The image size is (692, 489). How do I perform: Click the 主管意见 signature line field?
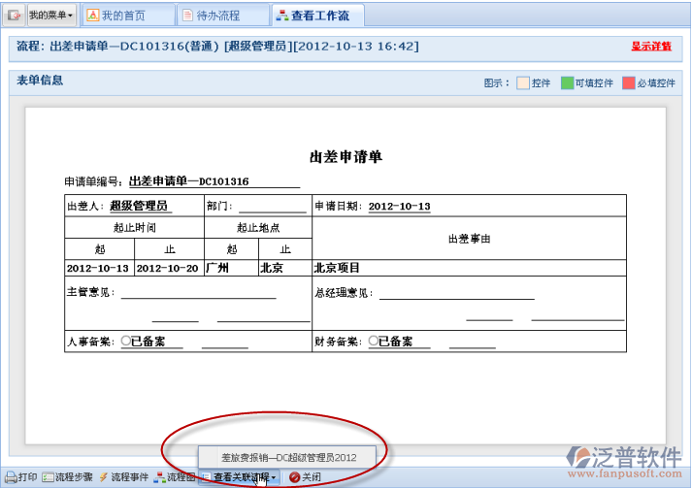point(198,294)
